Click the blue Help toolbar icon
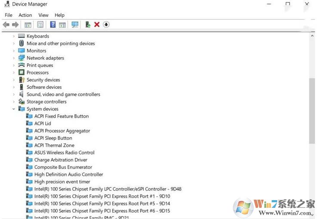 (x=53, y=25)
